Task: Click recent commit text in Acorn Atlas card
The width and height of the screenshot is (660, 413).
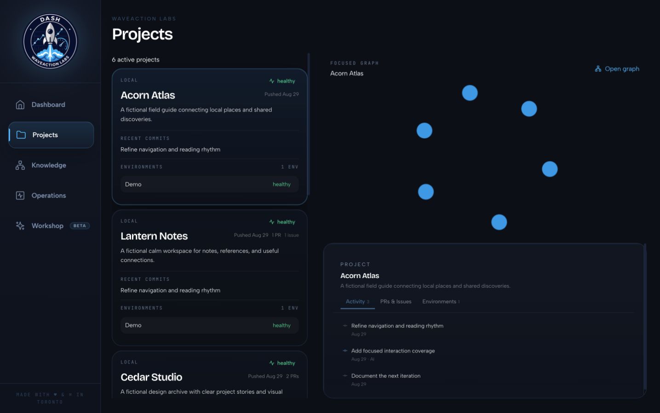Action: click(170, 150)
